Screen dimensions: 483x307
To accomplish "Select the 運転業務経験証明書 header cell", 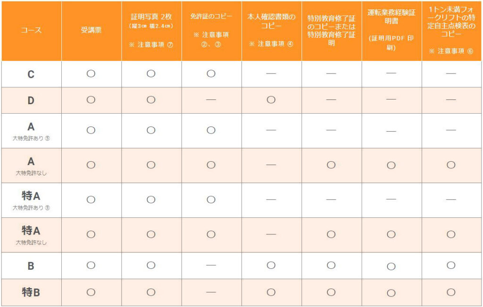I will [391, 30].
